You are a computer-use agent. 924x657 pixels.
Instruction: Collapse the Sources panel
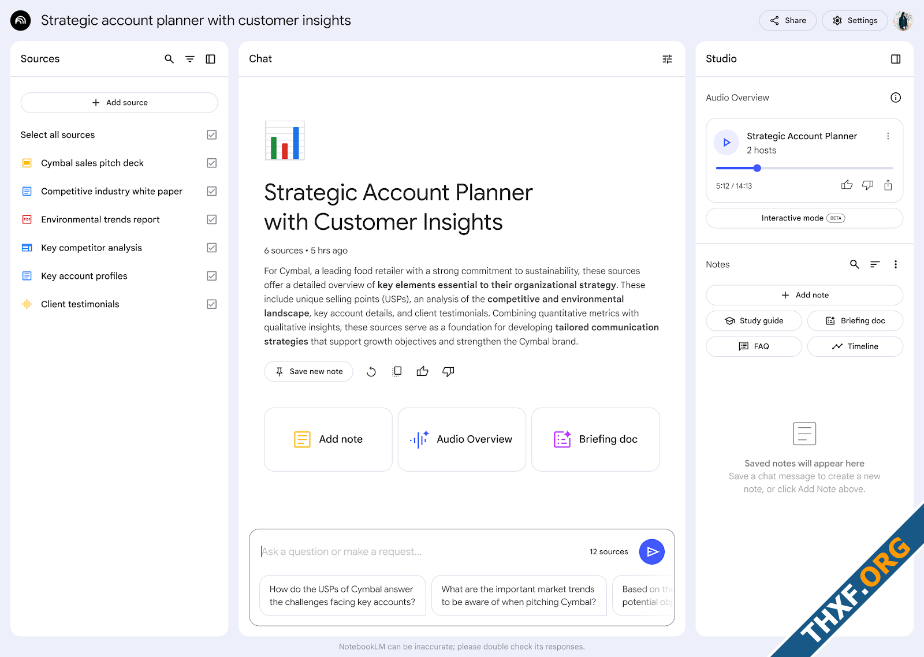(211, 59)
